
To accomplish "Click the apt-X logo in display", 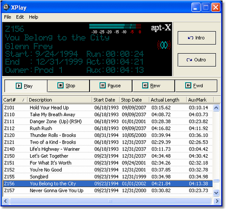I will tap(161, 28).
